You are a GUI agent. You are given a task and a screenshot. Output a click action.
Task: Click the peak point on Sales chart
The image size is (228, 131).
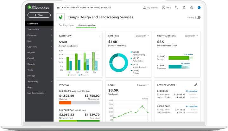pos(142,106)
